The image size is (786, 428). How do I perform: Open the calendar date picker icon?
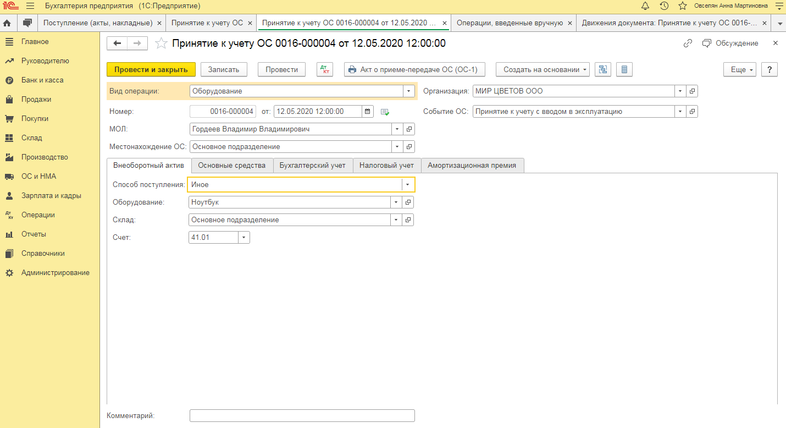tap(368, 111)
